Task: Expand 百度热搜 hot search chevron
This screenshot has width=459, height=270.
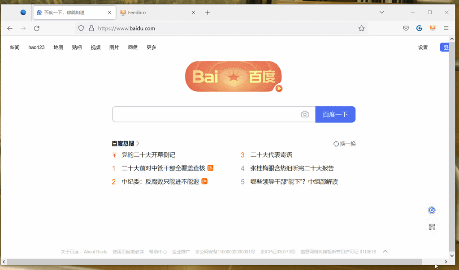Action: click(138, 143)
